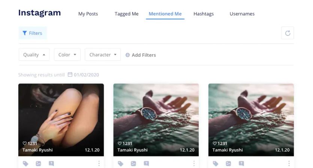Screen dimensions: 313x168
Task: Open the three-dot menu under the first post
Action: click(x=99, y=164)
